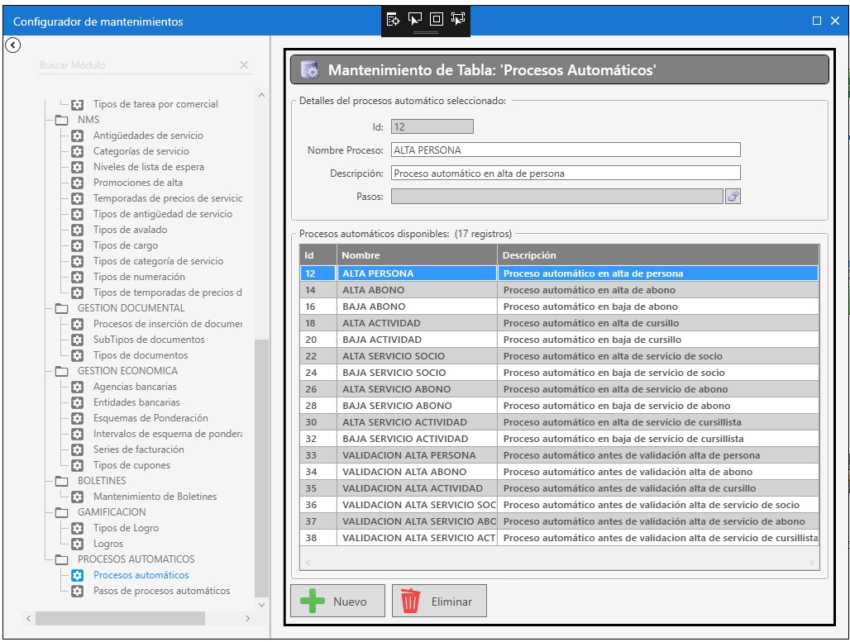The image size is (850, 642).
Task: Collapse the GESTION DOCUMENTAL folder
Action: [x=62, y=308]
